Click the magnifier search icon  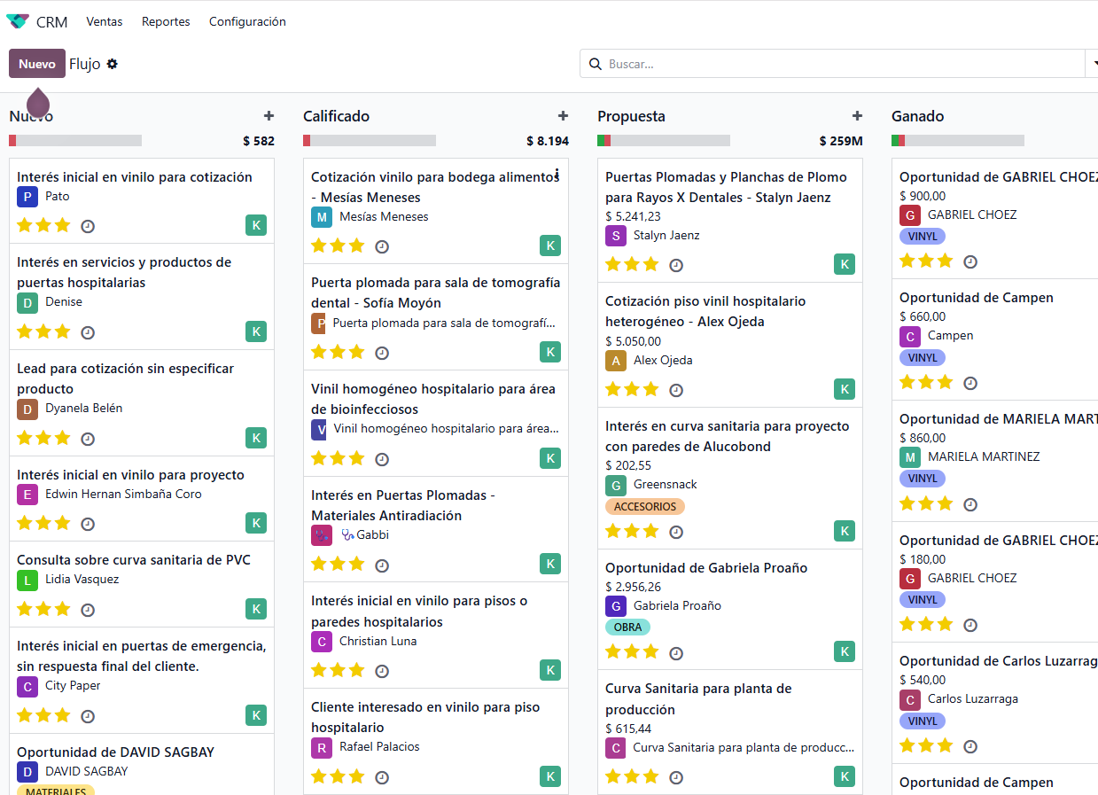tap(596, 64)
